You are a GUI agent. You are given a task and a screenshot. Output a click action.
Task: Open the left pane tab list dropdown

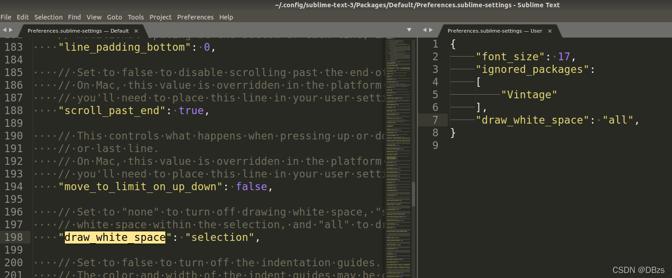click(409, 30)
